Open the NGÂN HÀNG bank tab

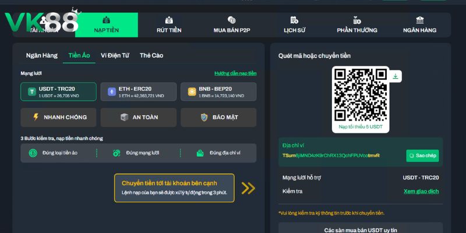point(419,25)
